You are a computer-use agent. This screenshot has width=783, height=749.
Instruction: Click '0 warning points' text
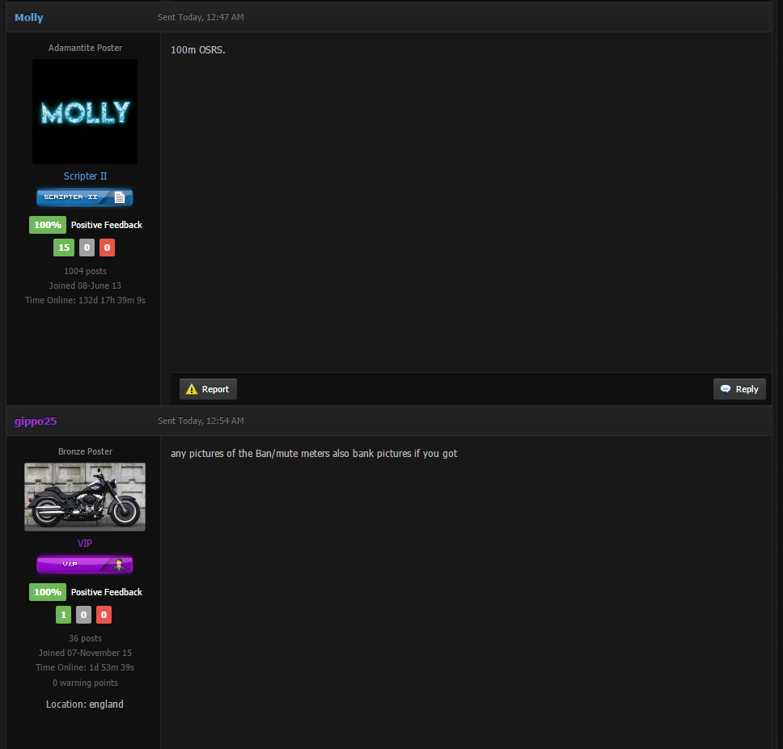pos(86,683)
